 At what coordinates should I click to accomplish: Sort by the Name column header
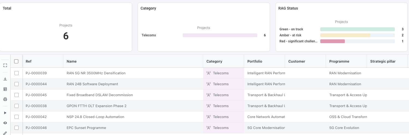[x=133, y=61]
